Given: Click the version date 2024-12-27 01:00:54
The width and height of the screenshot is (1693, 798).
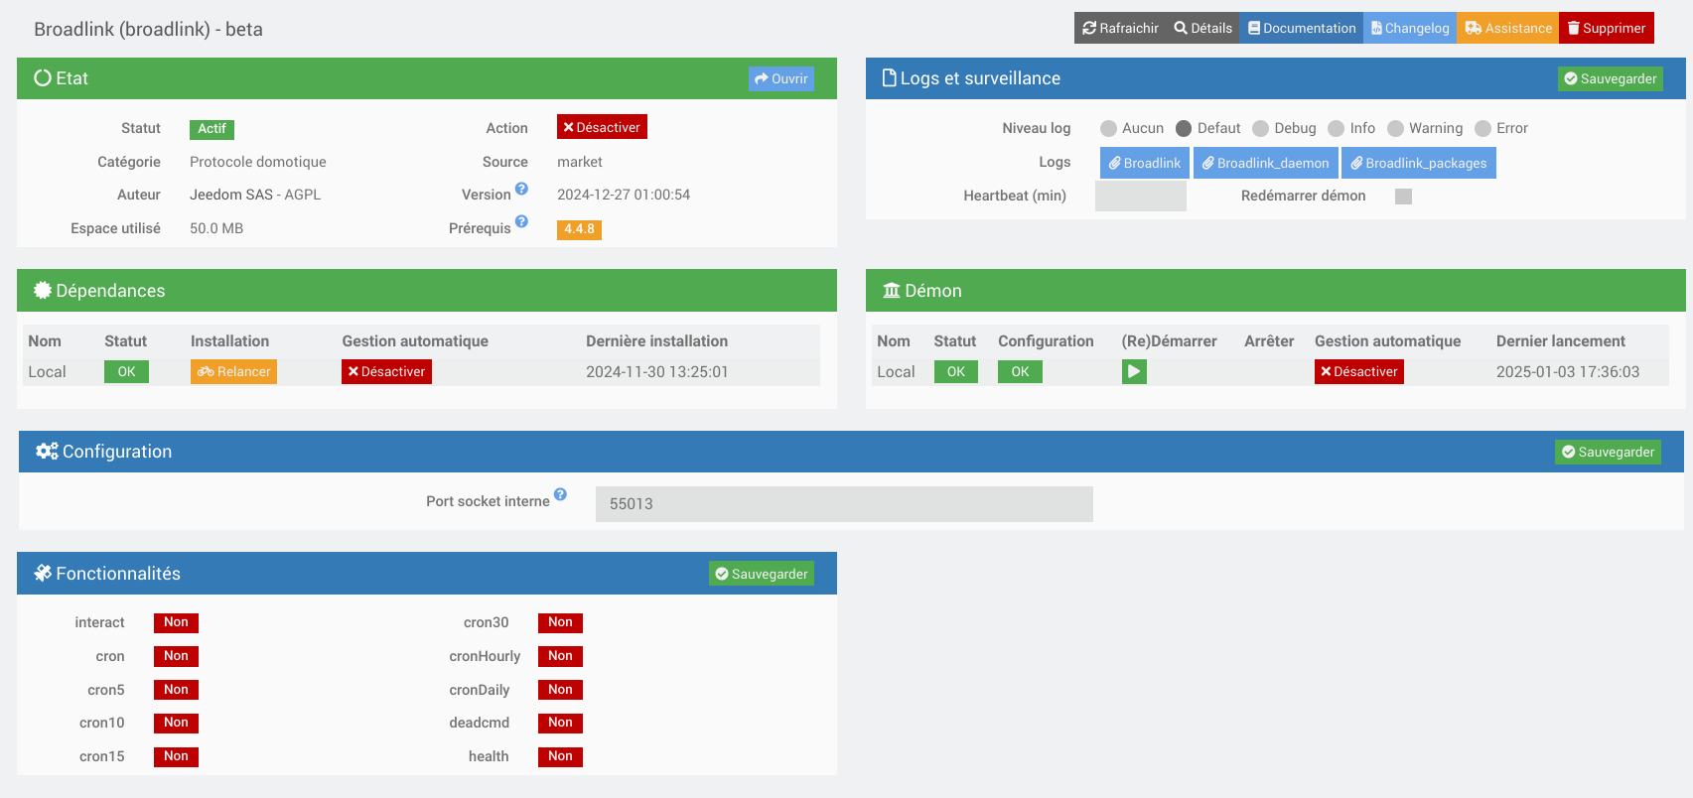Looking at the screenshot, I should 624,195.
